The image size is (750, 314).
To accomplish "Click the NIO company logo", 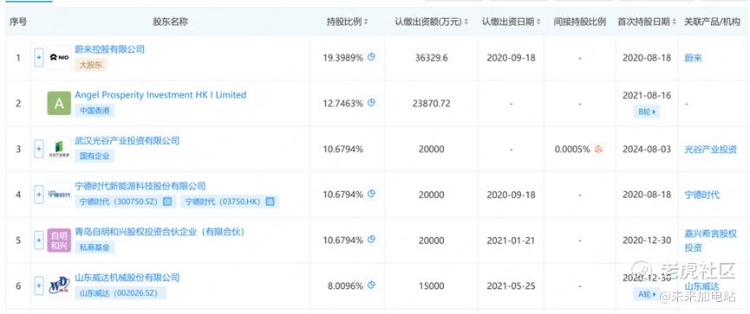I will coord(59,58).
